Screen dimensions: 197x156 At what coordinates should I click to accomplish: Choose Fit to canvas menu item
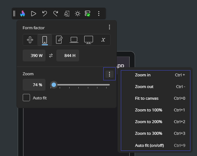(x=156, y=98)
